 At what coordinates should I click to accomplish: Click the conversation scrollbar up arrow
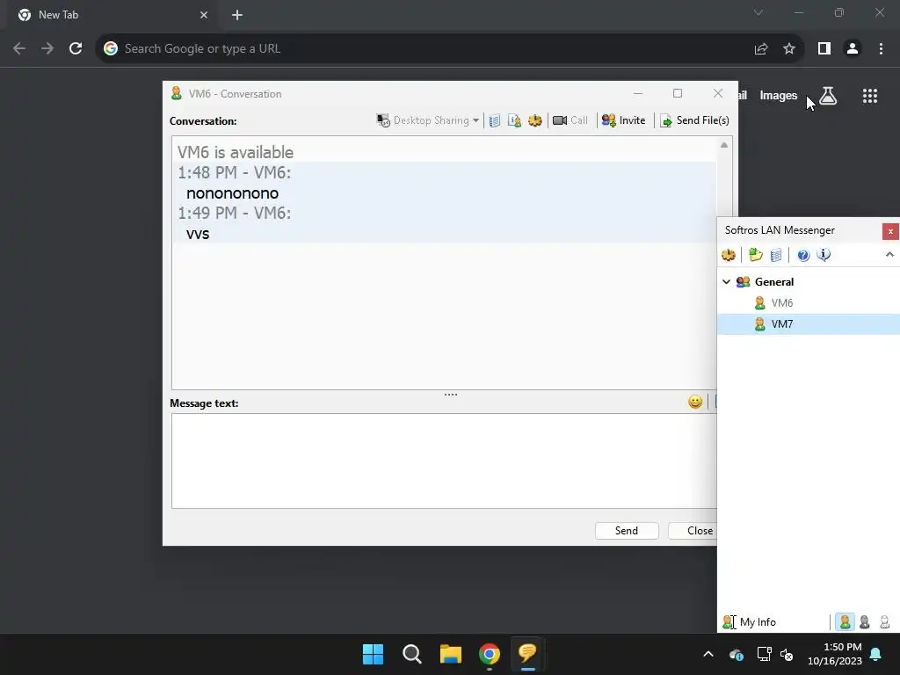[x=724, y=145]
